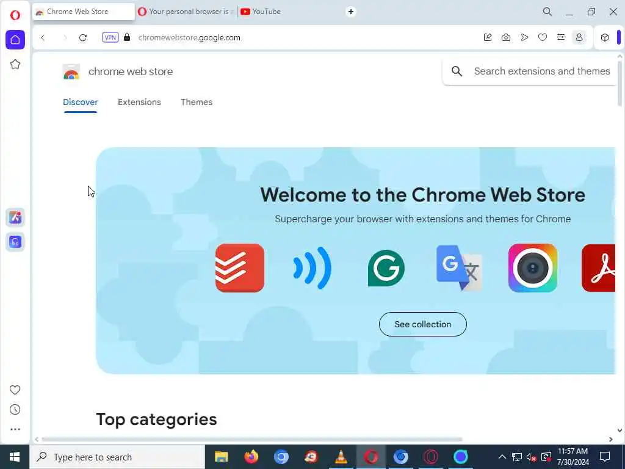Switch to the Your personal browser tab

click(186, 12)
